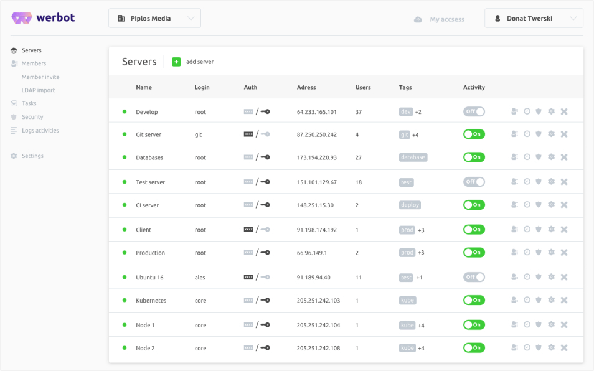
Task: Open gear settings for Kubernetes server
Action: coord(551,300)
